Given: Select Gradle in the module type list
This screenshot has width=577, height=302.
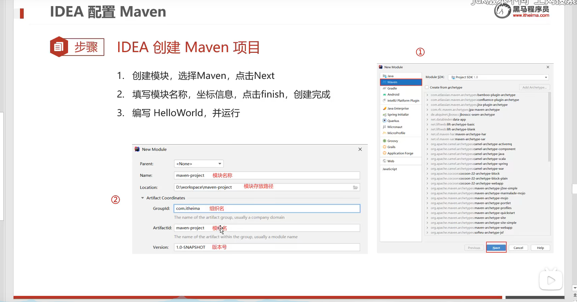Looking at the screenshot, I should point(401,88).
